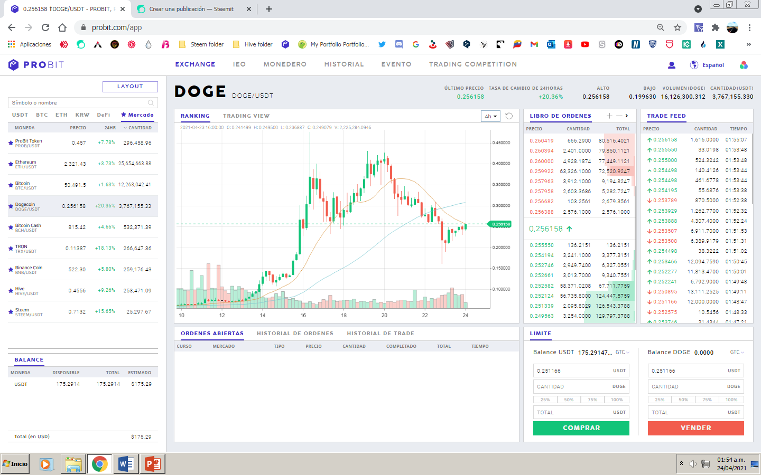Open the Steem folder bookmark

pyautogui.click(x=201, y=44)
